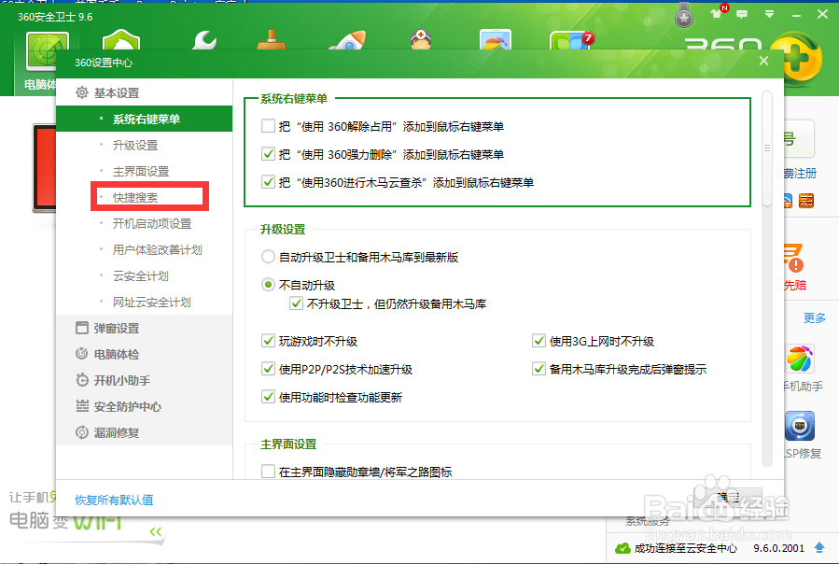The image size is (839, 564).
Task: Open the main menu down-arrow icon in title bar
Action: pyautogui.click(x=769, y=14)
